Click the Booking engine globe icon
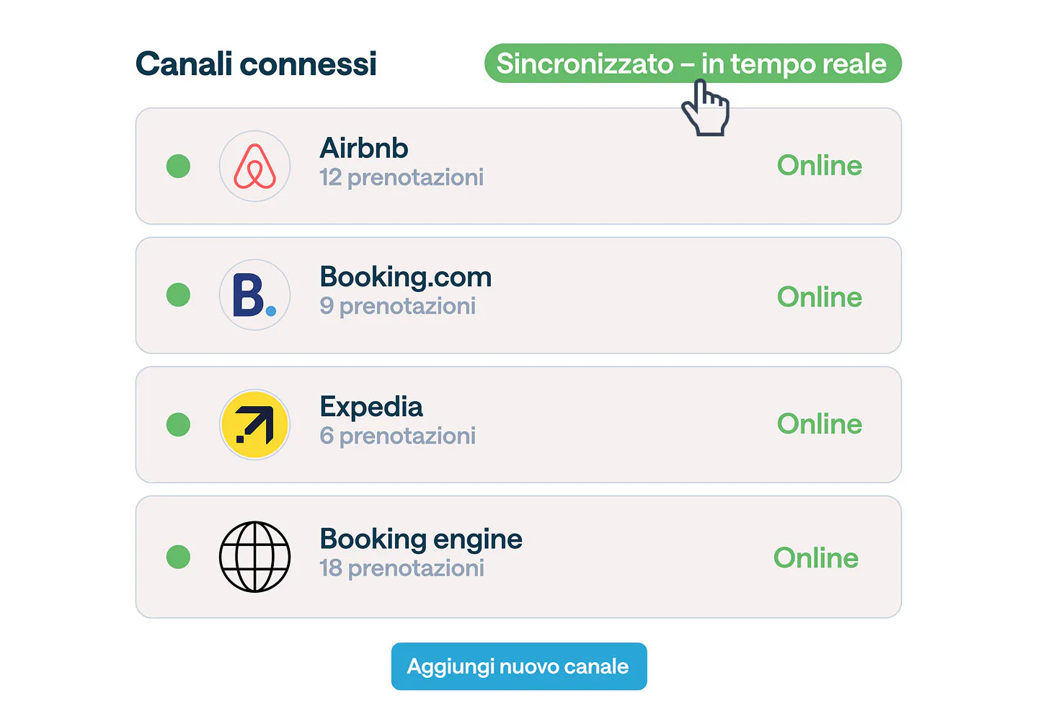This screenshot has width=1038, height=719. (255, 557)
